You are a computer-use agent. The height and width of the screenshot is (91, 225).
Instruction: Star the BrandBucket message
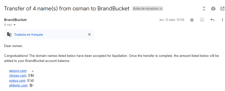click(192, 20)
